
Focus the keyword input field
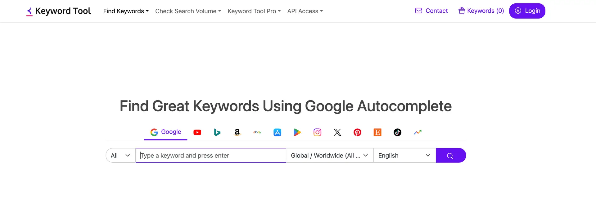210,155
